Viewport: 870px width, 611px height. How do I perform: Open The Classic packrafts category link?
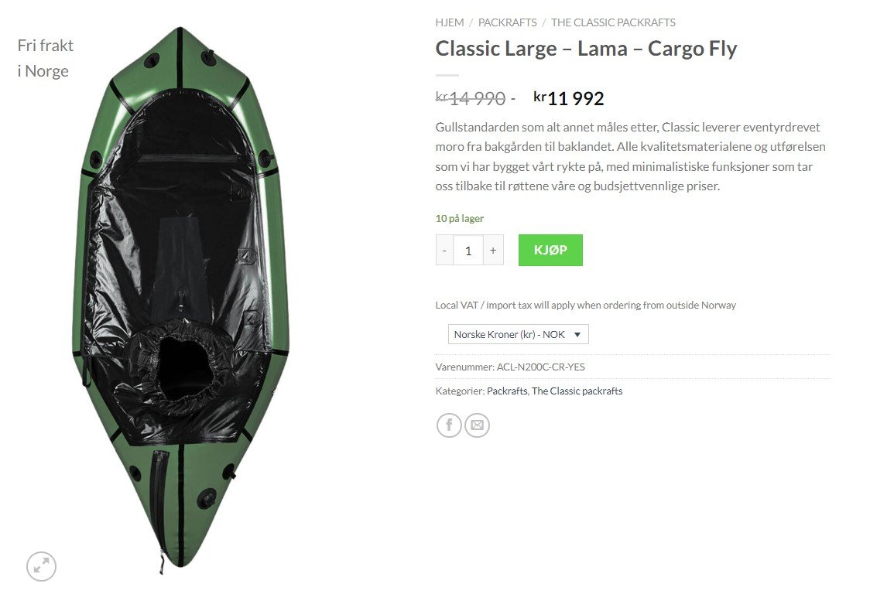(x=577, y=391)
